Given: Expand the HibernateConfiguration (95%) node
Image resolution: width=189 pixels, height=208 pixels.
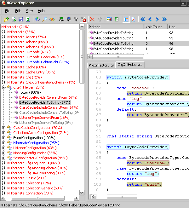Looking at the screenshot, I should coord(3,143).
